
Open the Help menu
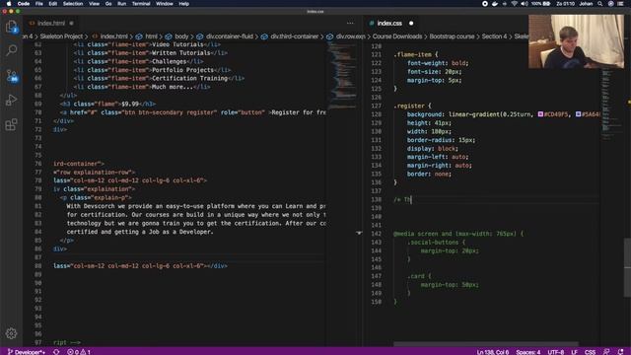click(184, 4)
